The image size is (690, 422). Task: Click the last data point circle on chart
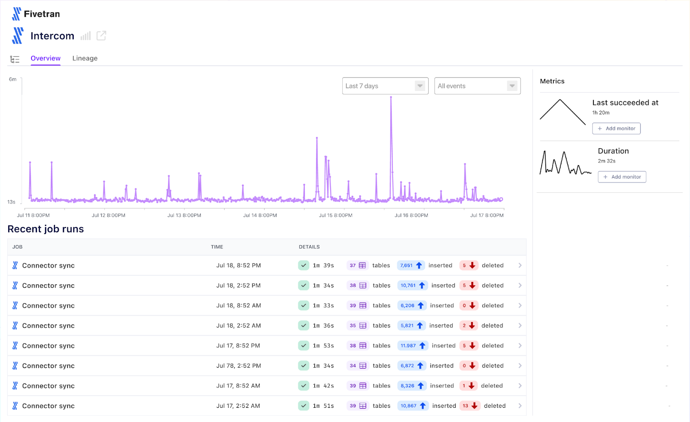coord(501,199)
